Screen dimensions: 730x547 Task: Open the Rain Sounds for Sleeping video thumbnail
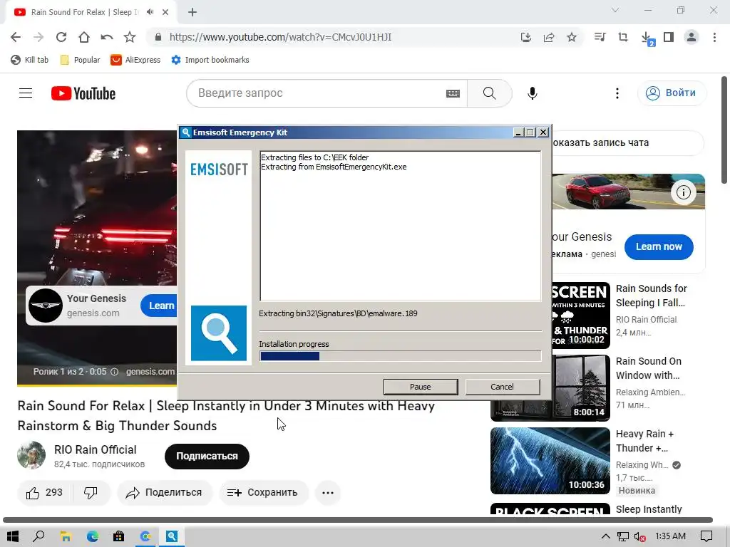click(580, 315)
